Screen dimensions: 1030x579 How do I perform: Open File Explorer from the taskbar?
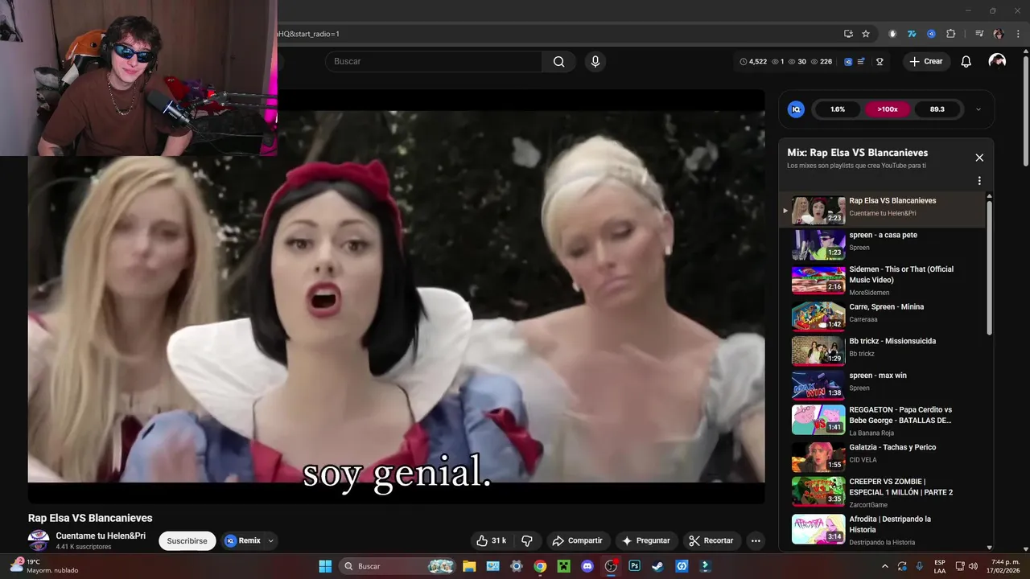pos(469,566)
